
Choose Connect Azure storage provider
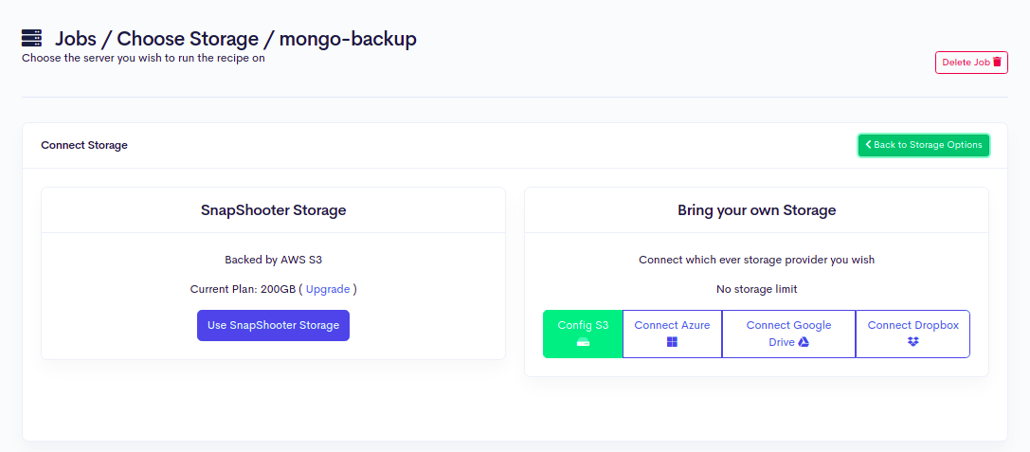(x=672, y=334)
